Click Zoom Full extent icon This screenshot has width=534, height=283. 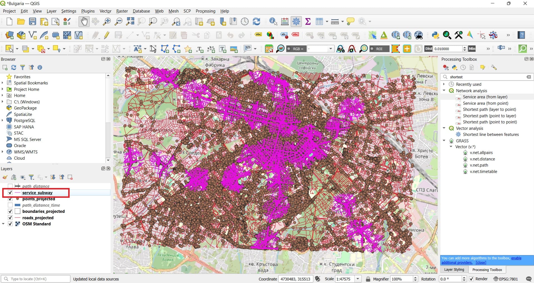(x=130, y=21)
